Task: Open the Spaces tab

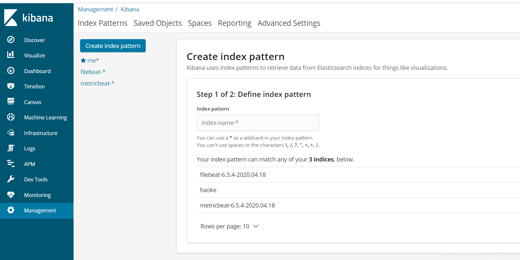Action: (x=200, y=23)
